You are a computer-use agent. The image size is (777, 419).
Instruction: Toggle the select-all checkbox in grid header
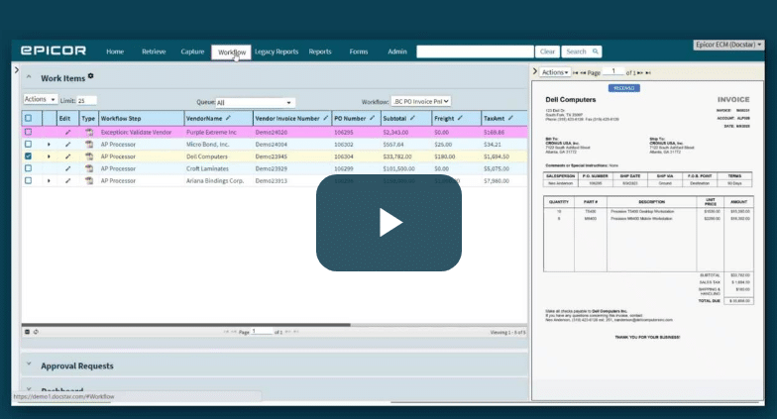tap(28, 118)
